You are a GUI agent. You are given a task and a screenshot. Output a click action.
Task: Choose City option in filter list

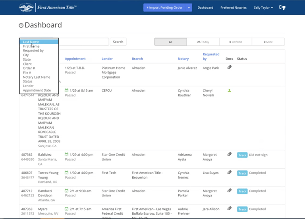[39, 55]
